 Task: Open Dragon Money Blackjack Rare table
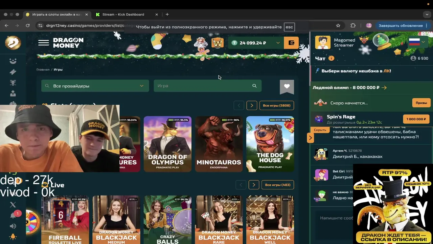pos(219,220)
